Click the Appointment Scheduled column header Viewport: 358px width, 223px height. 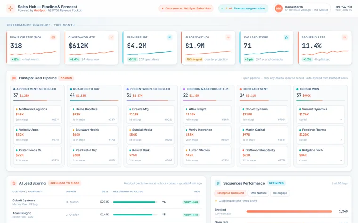coord(36,89)
